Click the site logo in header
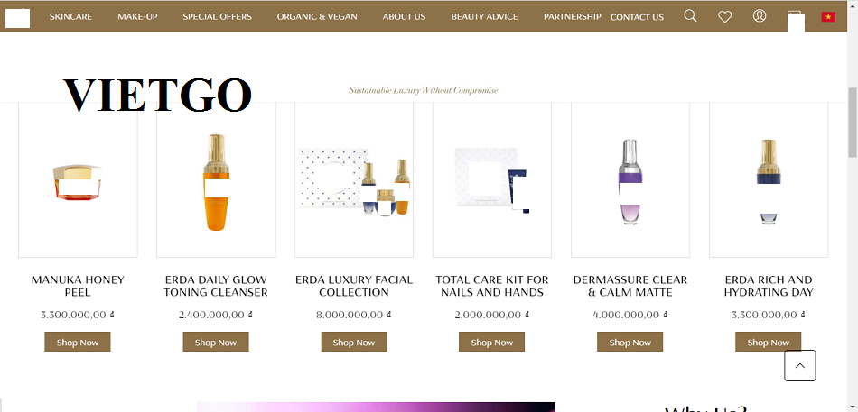Viewport: 858px width, 412px height. pos(17,18)
